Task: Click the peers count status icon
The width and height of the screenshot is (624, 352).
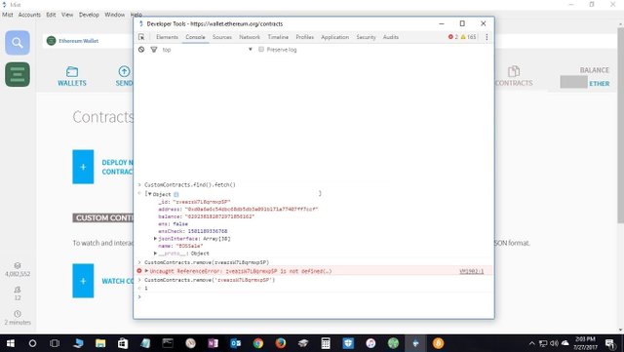Action: pyautogui.click(x=18, y=290)
